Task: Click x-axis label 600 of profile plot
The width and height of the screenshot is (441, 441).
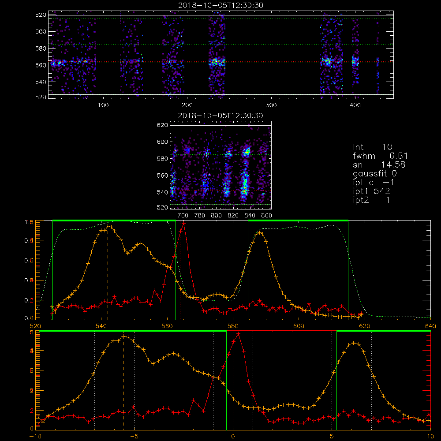Action: tap(299, 326)
